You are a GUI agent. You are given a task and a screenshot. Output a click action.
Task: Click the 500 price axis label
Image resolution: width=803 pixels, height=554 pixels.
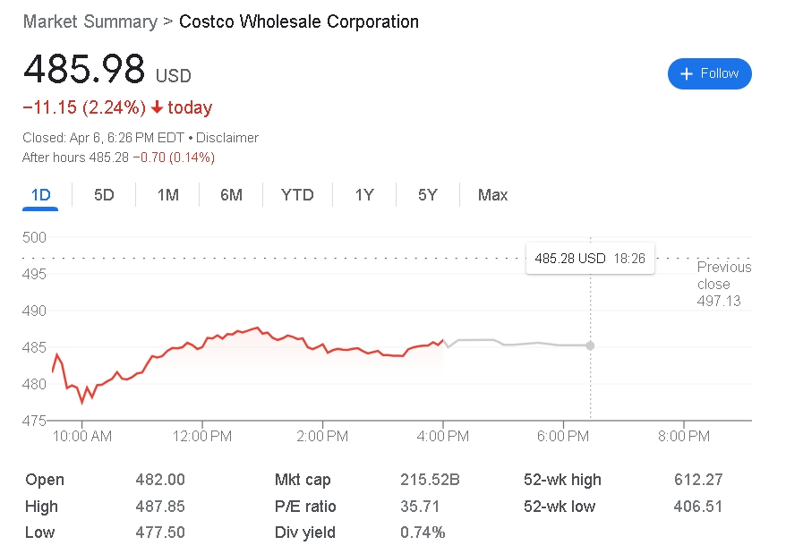tap(34, 237)
